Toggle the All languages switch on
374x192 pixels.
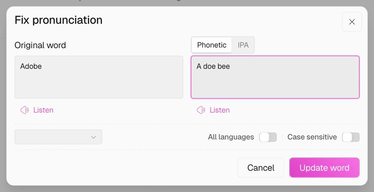pos(268,137)
